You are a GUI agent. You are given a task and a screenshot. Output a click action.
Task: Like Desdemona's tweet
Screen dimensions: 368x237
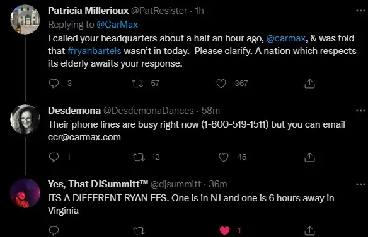[224, 157]
